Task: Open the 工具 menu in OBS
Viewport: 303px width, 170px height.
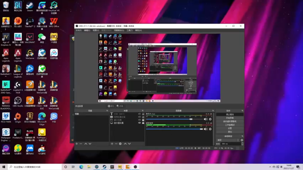Action: (130, 31)
